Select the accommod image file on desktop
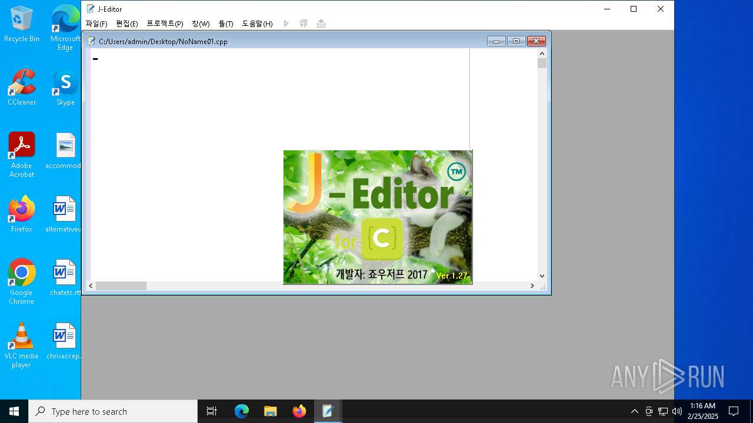The height and width of the screenshot is (423, 753). click(64, 151)
